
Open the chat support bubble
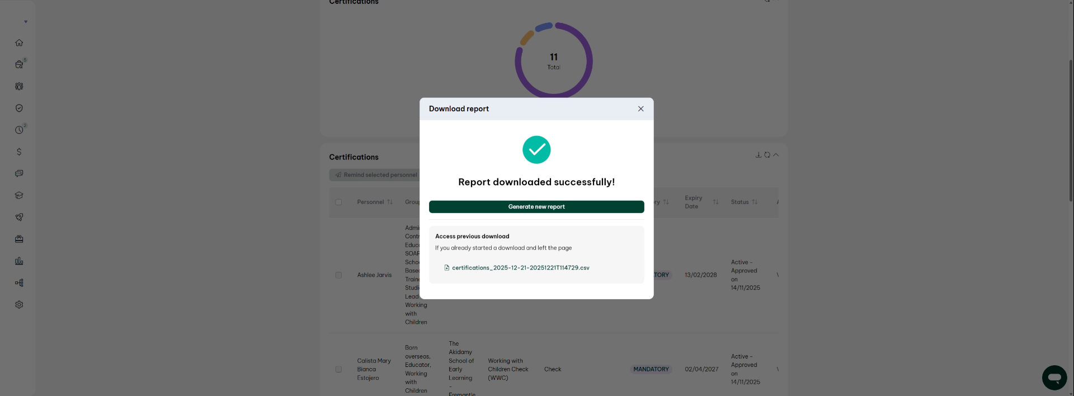[1054, 378]
